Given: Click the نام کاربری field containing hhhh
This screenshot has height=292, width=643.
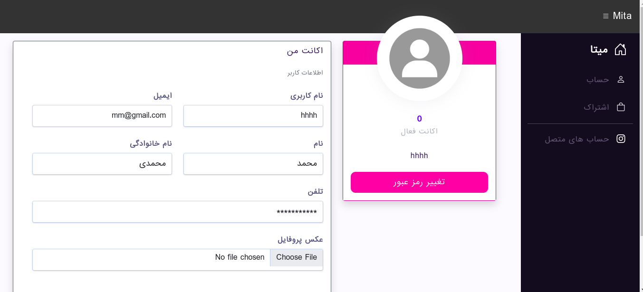Looking at the screenshot, I should 253,116.
